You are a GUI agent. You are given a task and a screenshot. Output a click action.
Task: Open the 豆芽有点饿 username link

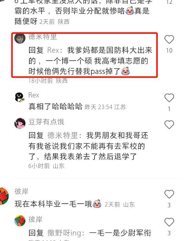pyautogui.click(x=46, y=122)
